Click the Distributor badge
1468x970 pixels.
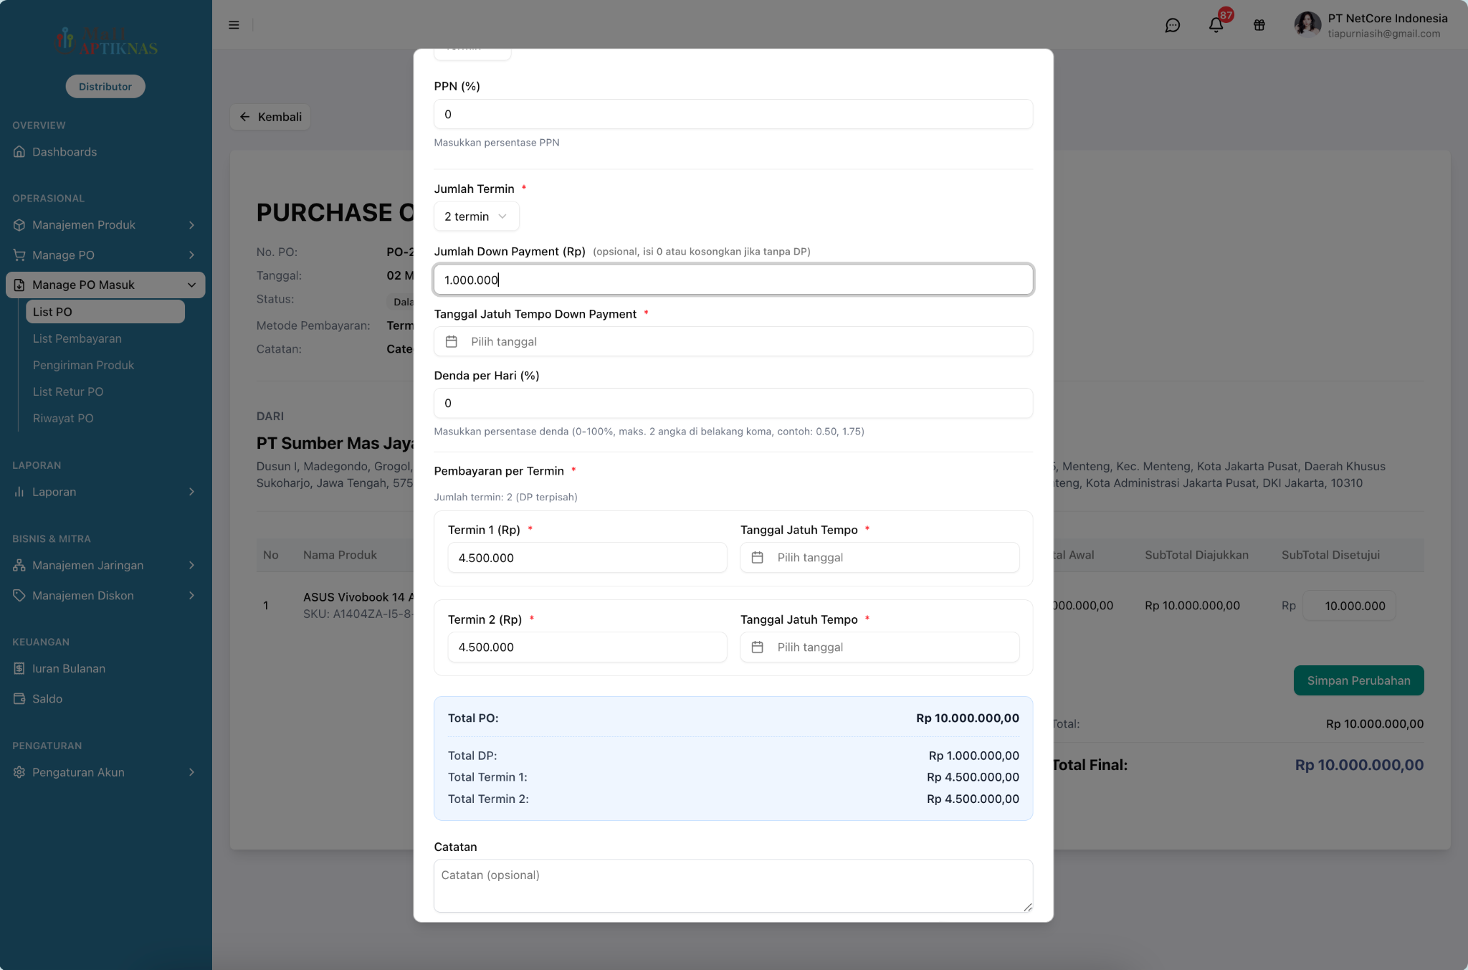105,87
